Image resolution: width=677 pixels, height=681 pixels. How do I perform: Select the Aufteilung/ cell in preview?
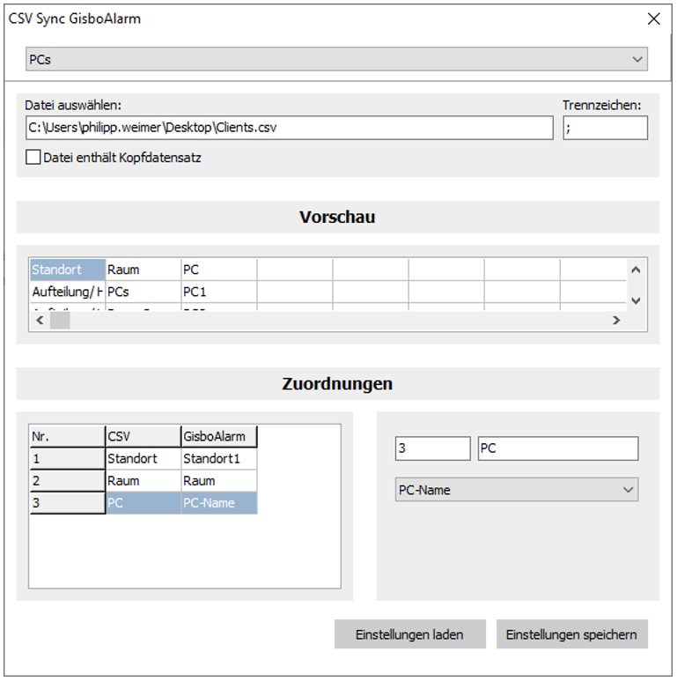click(x=68, y=292)
